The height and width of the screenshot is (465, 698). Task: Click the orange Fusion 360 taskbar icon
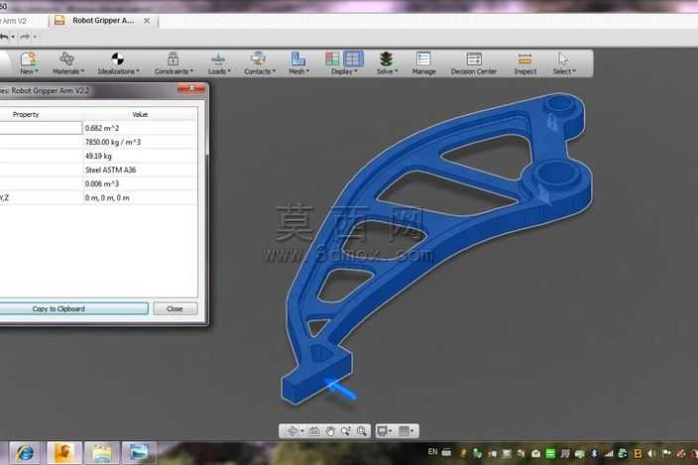(x=64, y=453)
